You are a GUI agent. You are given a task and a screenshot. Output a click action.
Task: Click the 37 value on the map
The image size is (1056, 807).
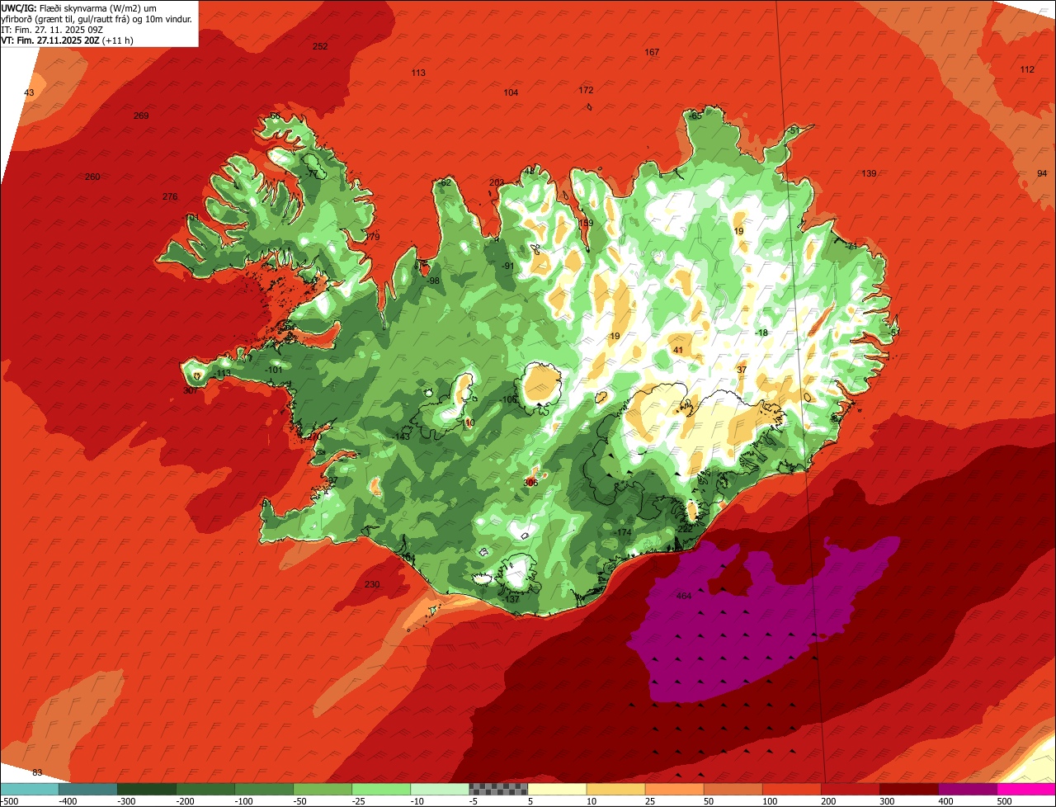742,370
